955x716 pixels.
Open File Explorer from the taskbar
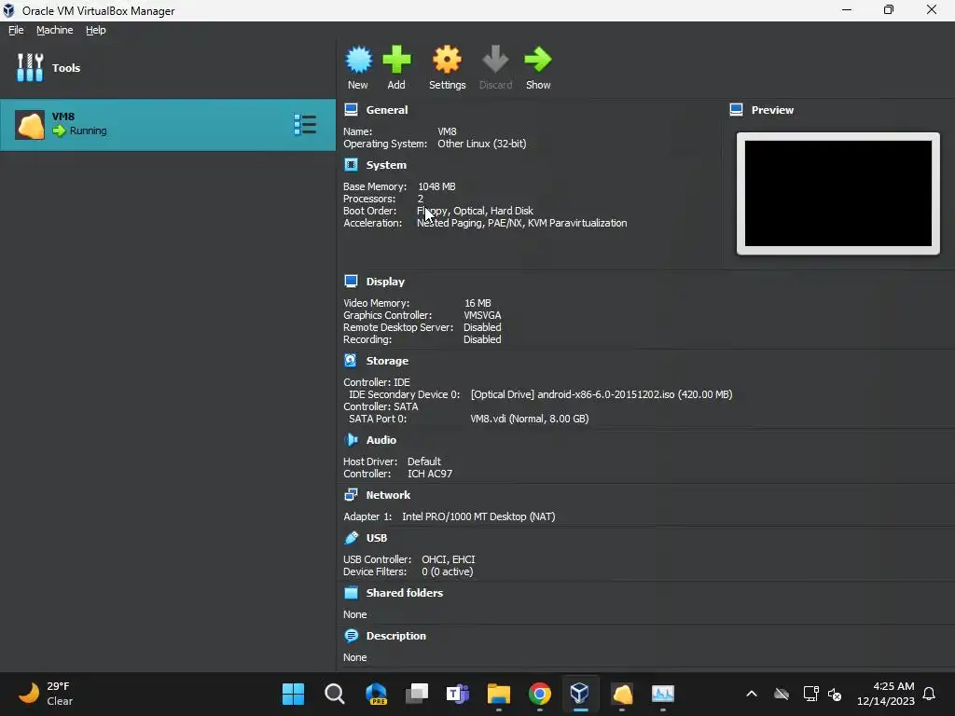[x=498, y=694]
